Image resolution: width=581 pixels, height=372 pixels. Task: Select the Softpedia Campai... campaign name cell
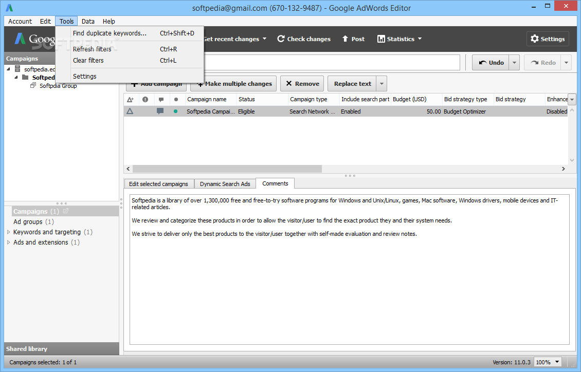210,111
